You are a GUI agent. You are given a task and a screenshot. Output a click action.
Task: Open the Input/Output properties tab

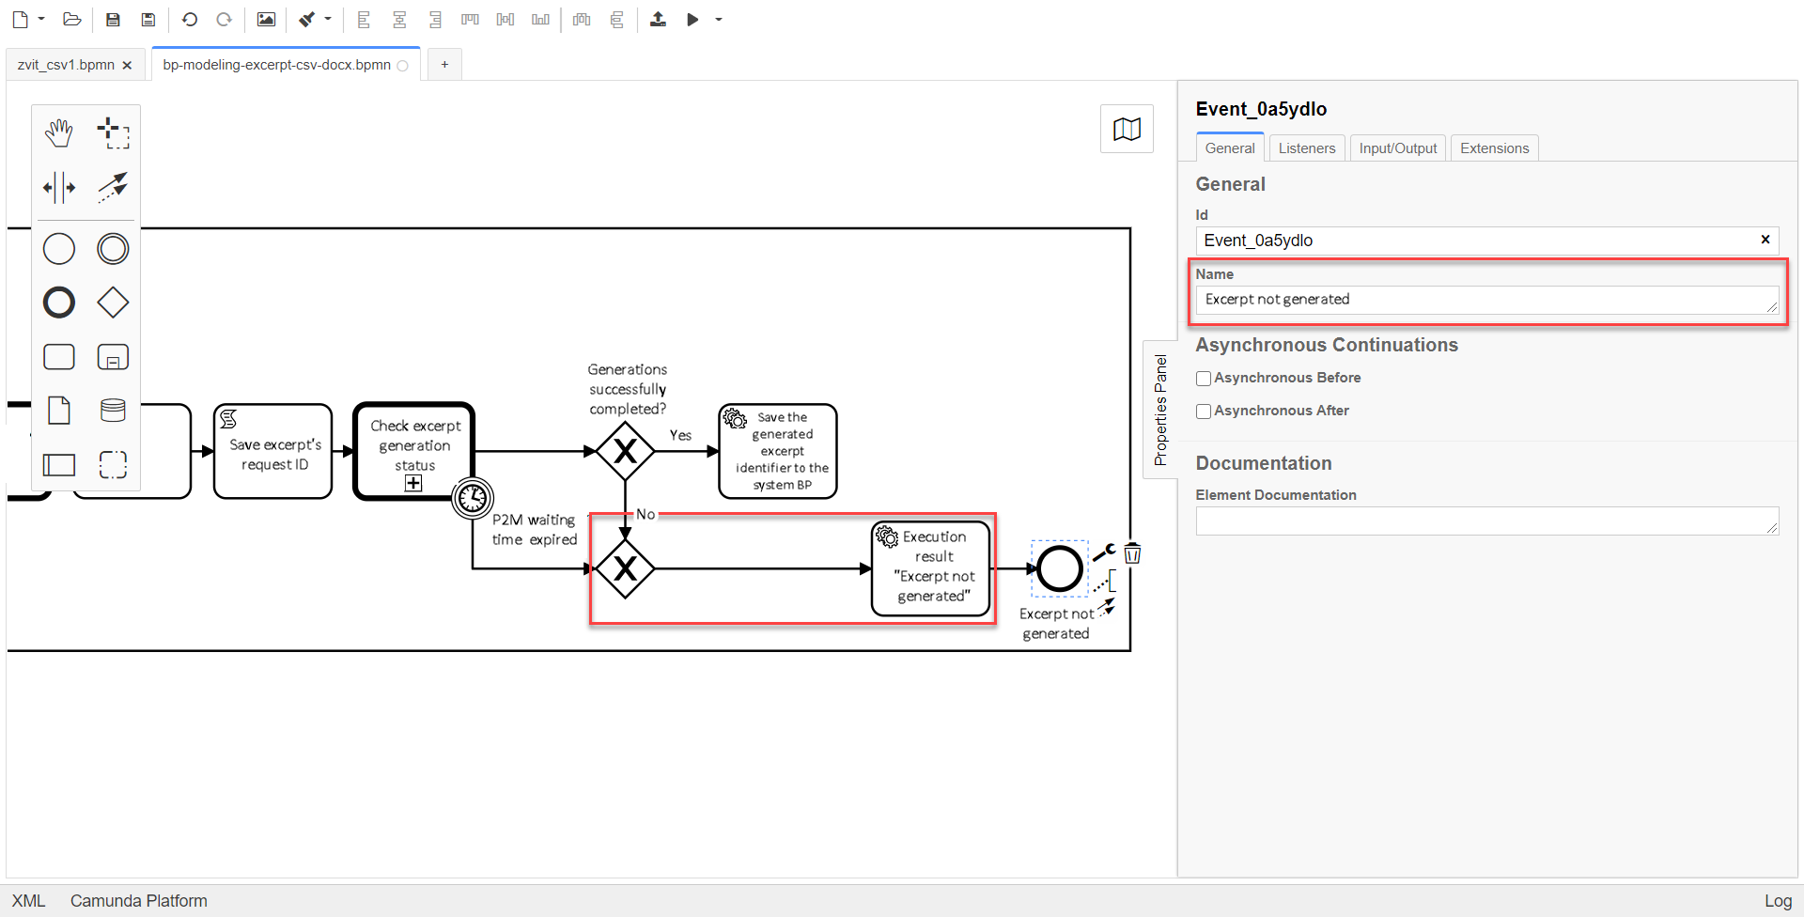pyautogui.click(x=1398, y=148)
